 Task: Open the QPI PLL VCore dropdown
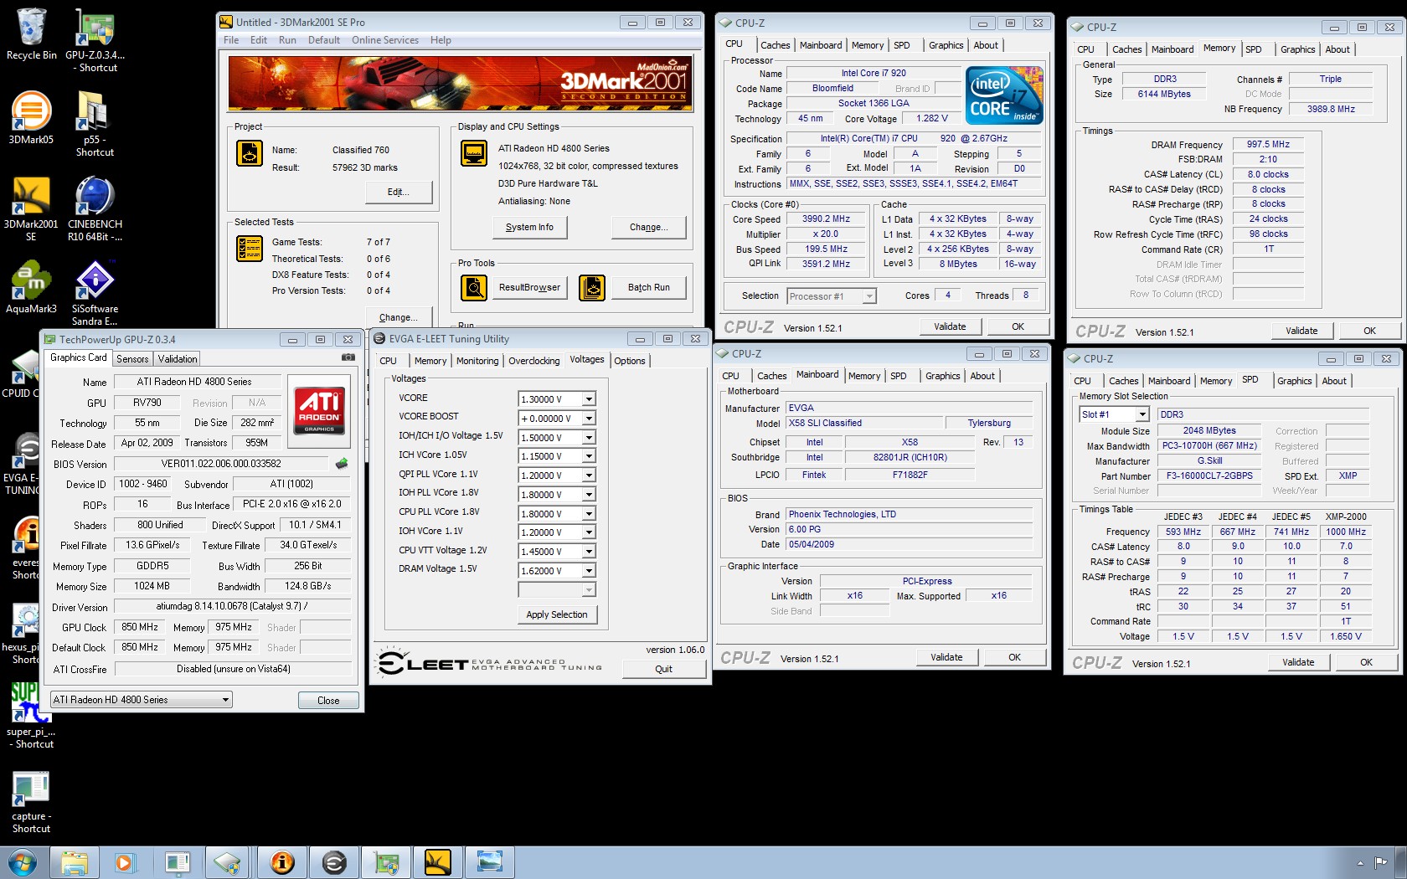coord(589,475)
